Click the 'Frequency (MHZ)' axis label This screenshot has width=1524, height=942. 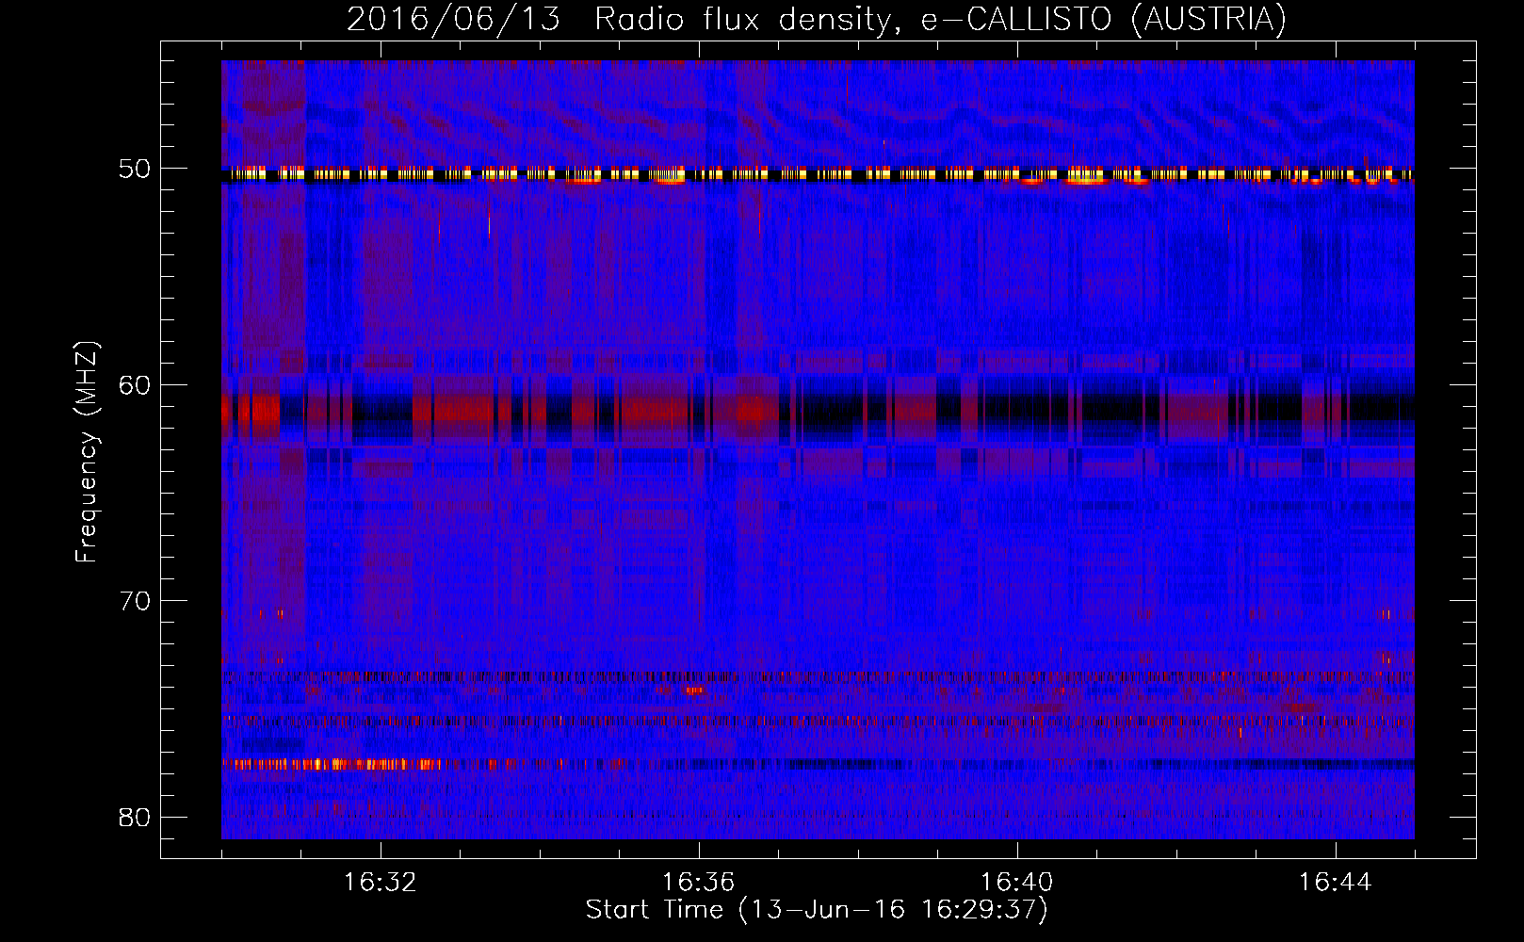pos(87,452)
